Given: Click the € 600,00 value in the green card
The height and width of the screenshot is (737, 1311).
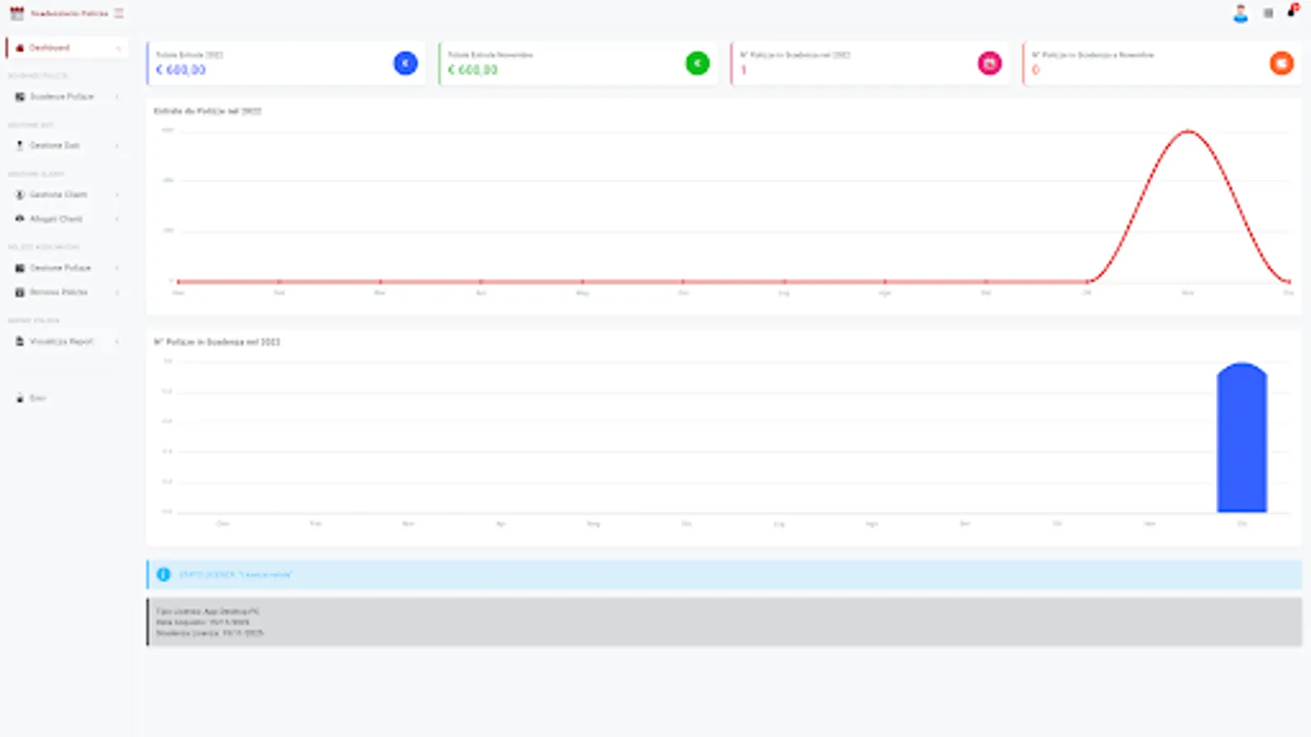Looking at the screenshot, I should tap(473, 70).
